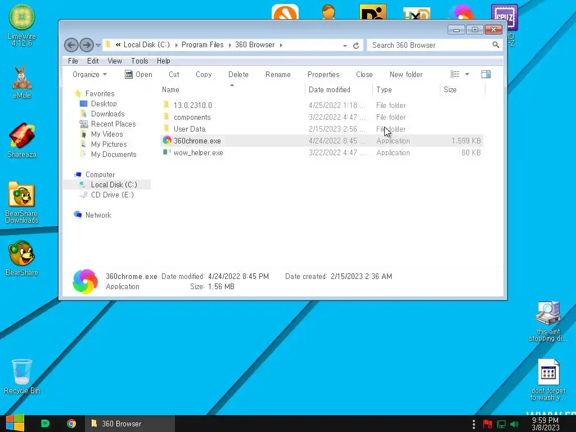The width and height of the screenshot is (576, 432).
Task: Click 360 Browser taskbar window button
Action: pyautogui.click(x=130, y=424)
